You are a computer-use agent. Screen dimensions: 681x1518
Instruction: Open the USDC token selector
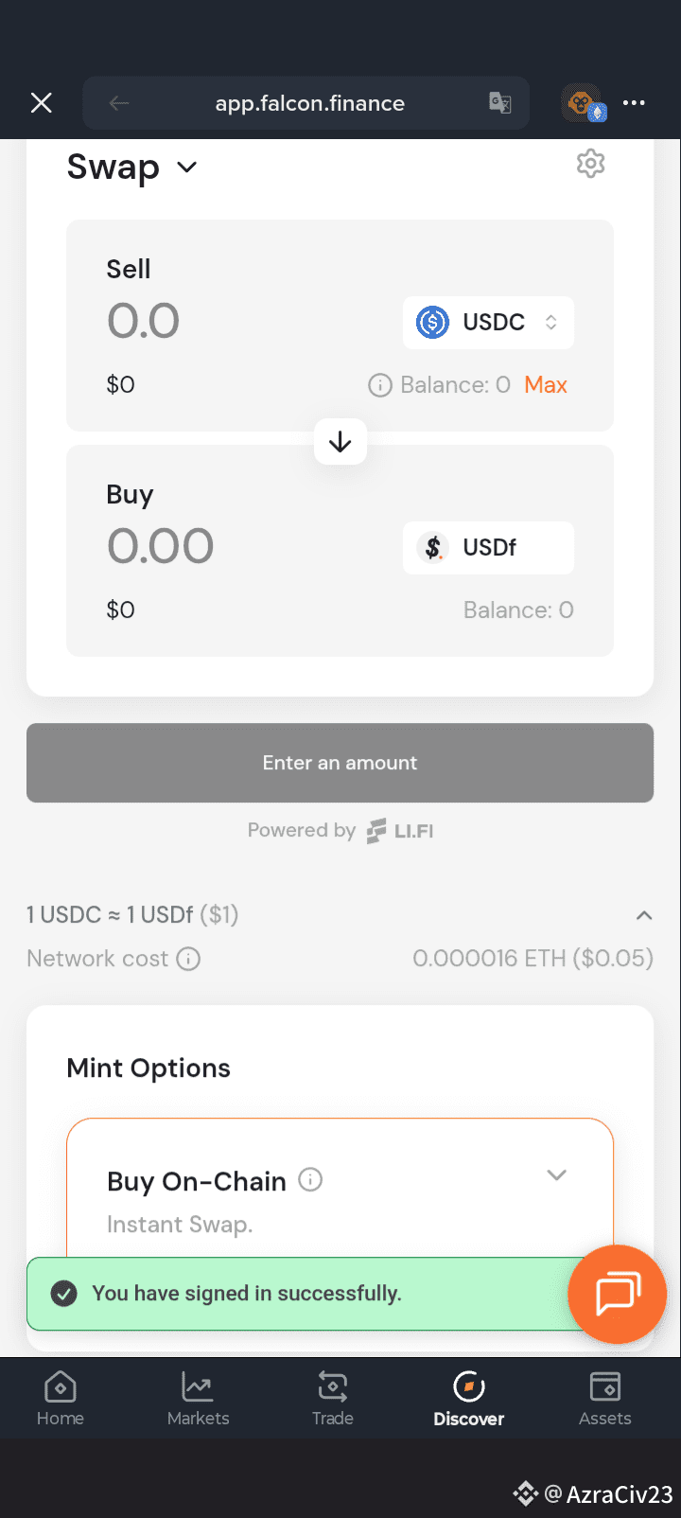[488, 323]
